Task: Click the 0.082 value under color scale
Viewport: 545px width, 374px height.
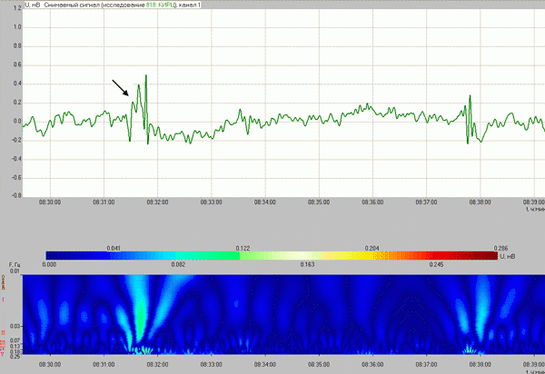Action: click(x=178, y=264)
